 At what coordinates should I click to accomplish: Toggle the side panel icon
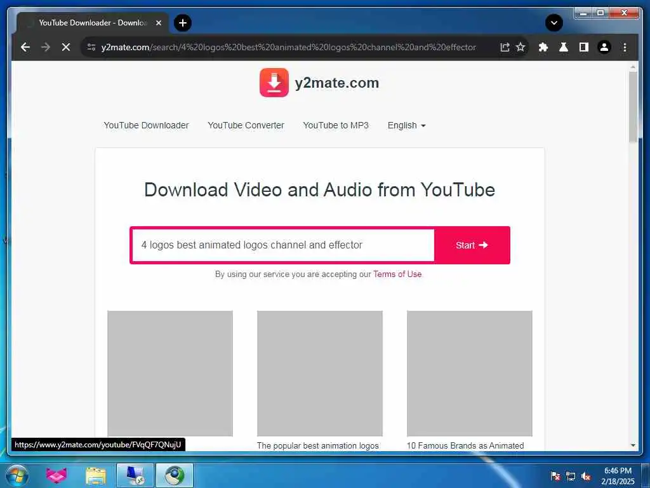coord(584,47)
